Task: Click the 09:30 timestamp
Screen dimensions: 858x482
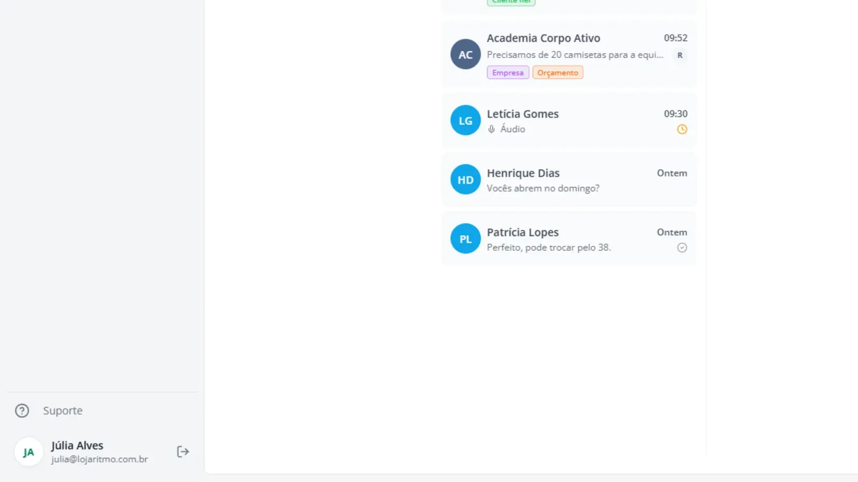Action: (676, 114)
